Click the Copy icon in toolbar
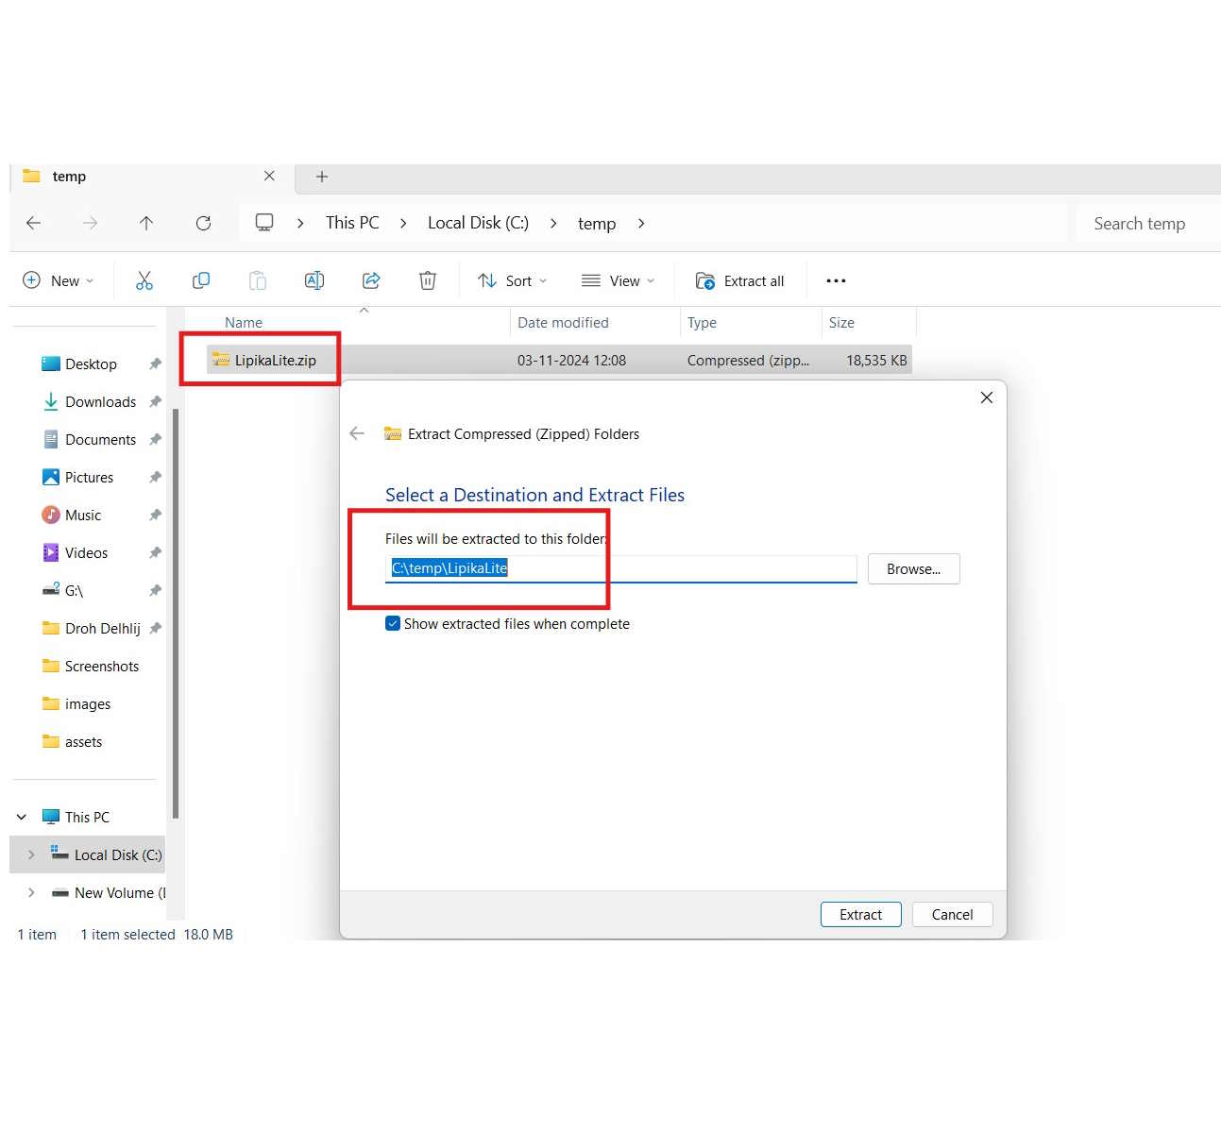The height and width of the screenshot is (1133, 1221). point(201,280)
